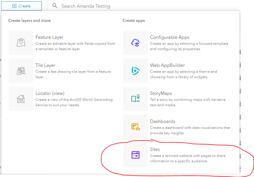Select the Tile Layer title
Screen dimensions: 254x177
coord(45,65)
